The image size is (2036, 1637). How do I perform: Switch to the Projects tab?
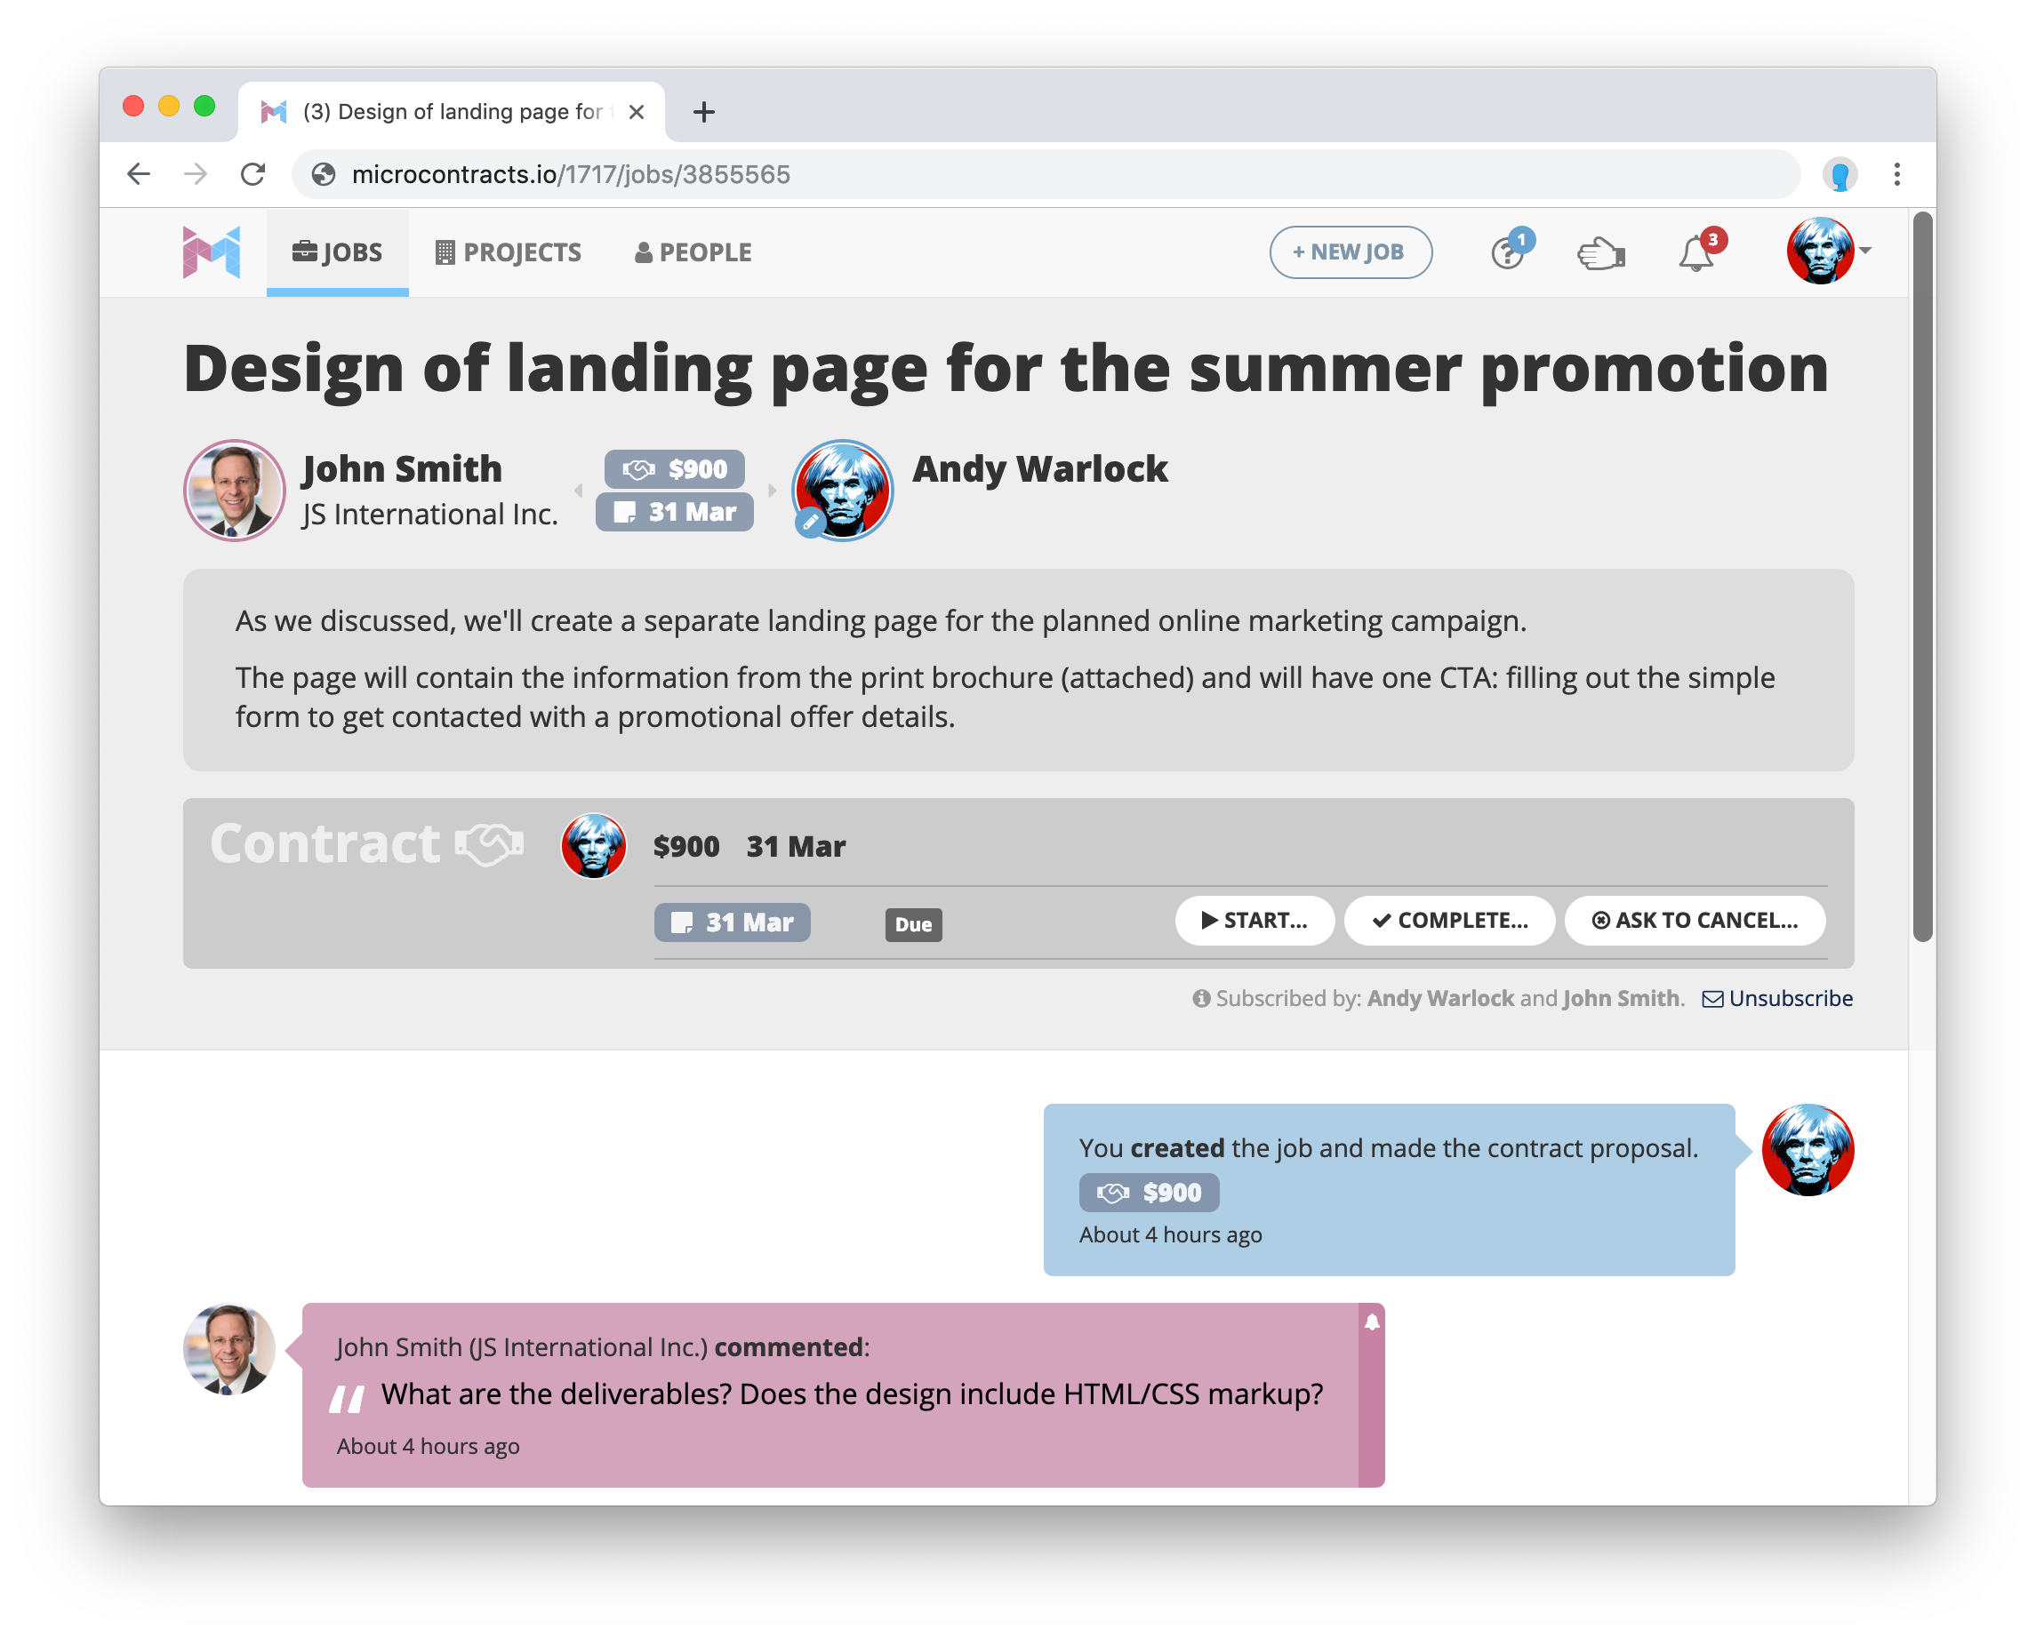[x=508, y=252]
